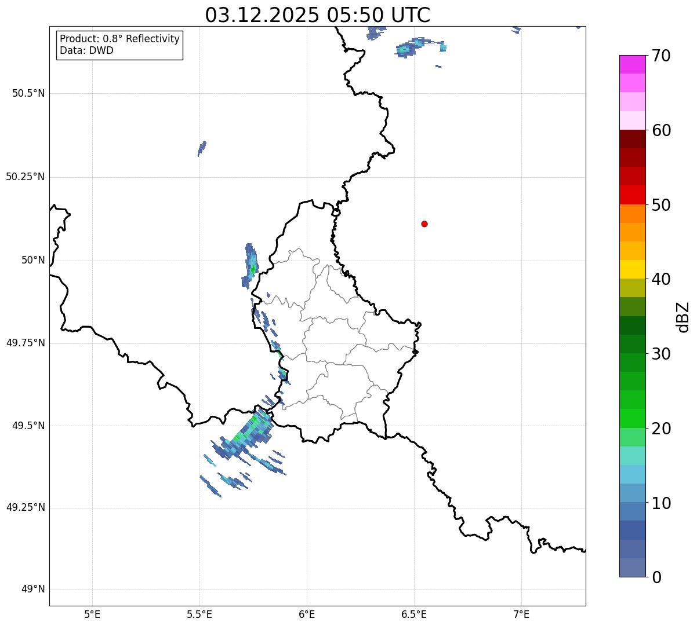Click the 50.5°N latitude label
Viewport: 697px width, 626px height.
[28, 93]
